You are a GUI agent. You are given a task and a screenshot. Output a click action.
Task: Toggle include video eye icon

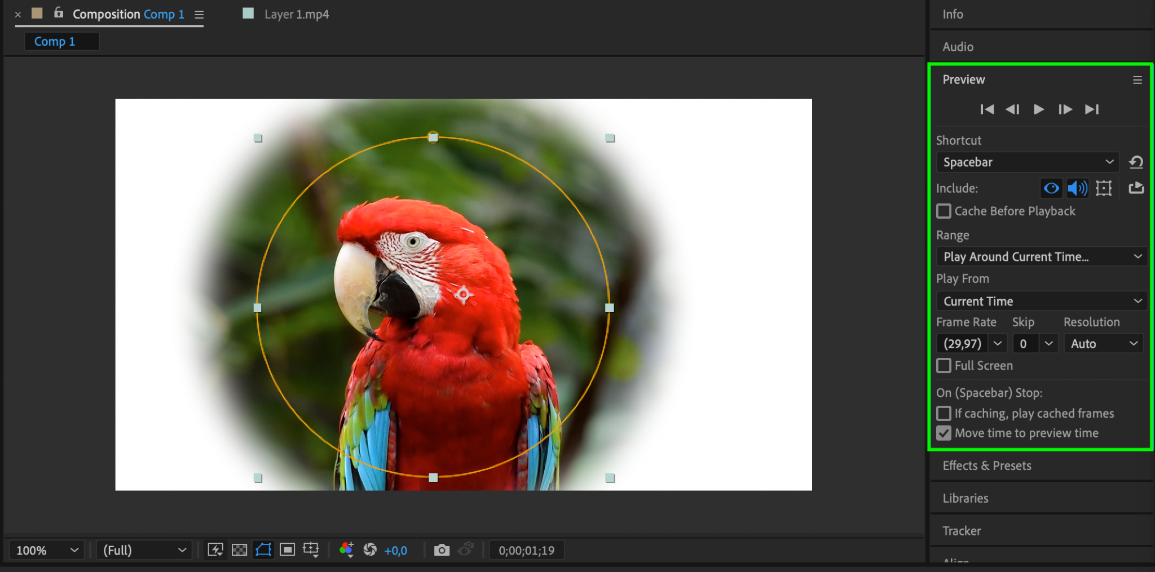(x=1051, y=188)
